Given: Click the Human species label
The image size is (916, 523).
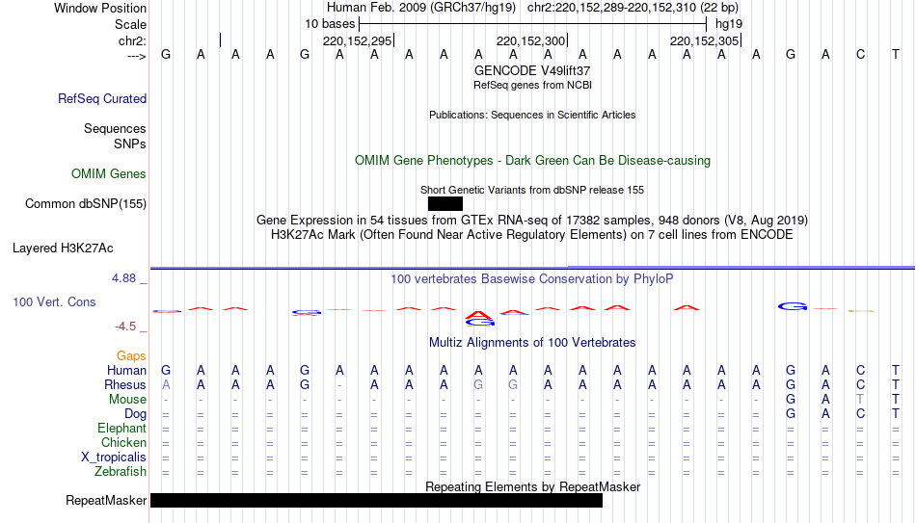Looking at the screenshot, I should [126, 370].
